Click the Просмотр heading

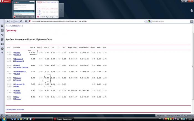11,30
